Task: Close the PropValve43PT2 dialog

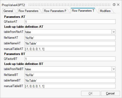Action: click(x=118, y=5)
